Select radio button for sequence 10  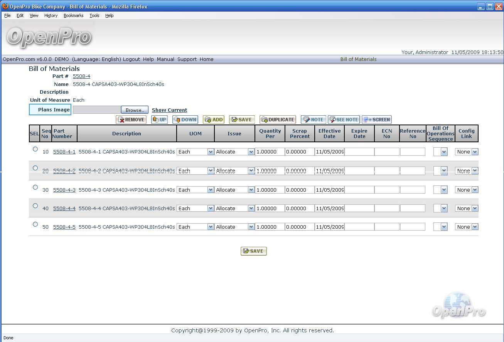35,149
